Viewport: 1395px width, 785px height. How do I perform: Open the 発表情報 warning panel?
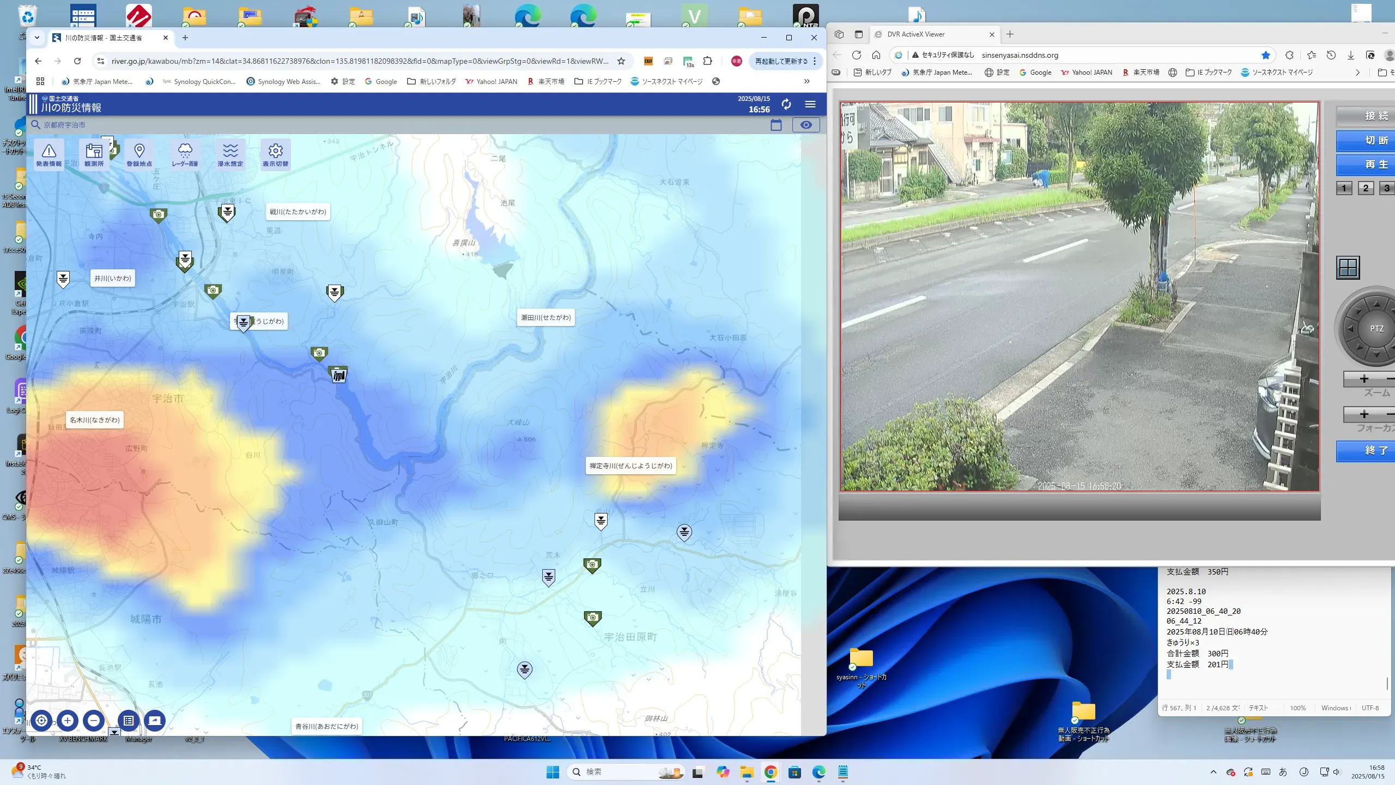click(x=49, y=154)
